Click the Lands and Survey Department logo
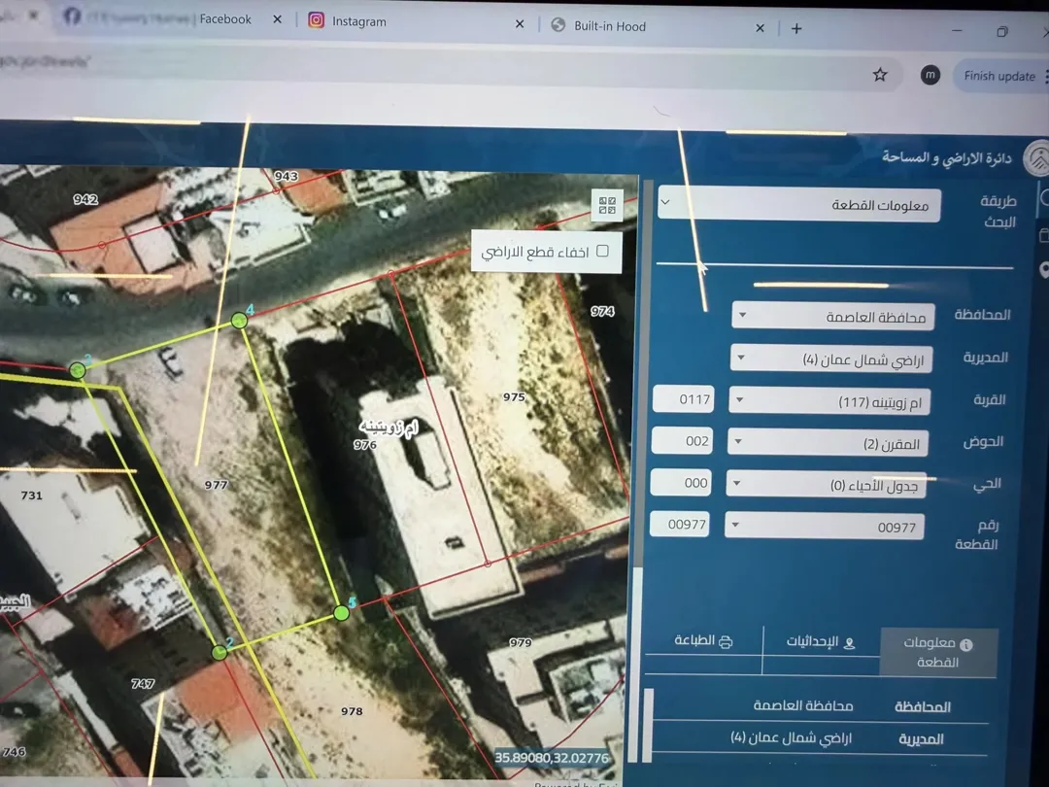This screenshot has height=787, width=1049. pyautogui.click(x=1036, y=159)
